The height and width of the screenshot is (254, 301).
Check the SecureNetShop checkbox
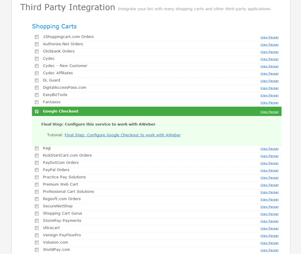click(37, 206)
